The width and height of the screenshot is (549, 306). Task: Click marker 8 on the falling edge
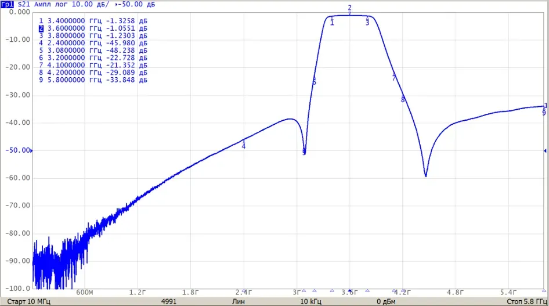click(x=403, y=99)
